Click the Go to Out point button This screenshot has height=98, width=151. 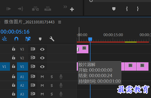click(20, 9)
